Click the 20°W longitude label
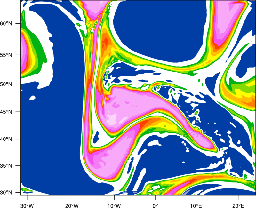Viewport: 256px width, 208px height. click(72, 206)
